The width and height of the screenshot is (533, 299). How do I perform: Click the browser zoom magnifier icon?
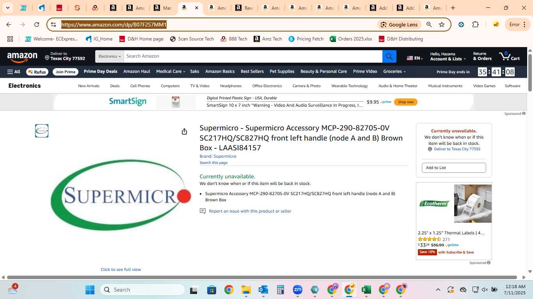[x=429, y=25]
